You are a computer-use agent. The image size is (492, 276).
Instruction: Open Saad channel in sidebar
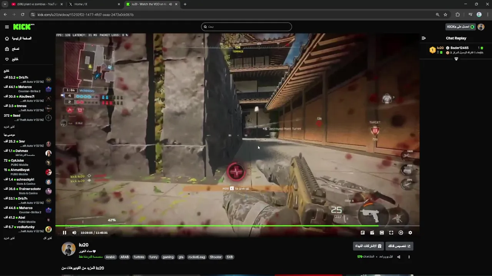click(28, 118)
